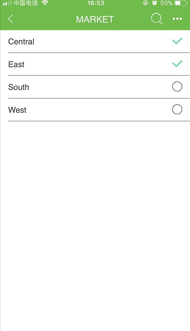Screen dimensions: 190x331
Task: Select the West radio circle
Action: (x=177, y=109)
